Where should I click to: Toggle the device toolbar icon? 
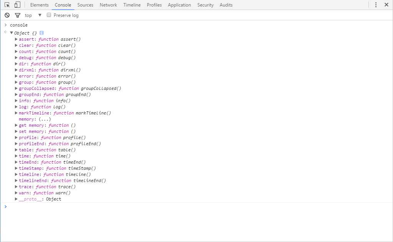tap(17, 5)
